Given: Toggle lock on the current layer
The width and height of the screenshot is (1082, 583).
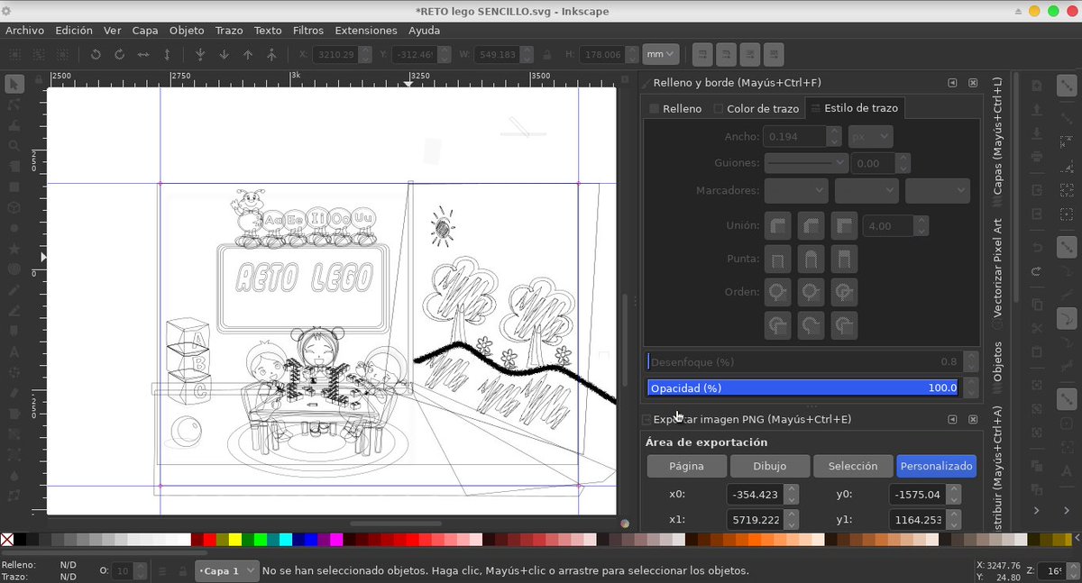Looking at the screenshot, I should [x=182, y=571].
